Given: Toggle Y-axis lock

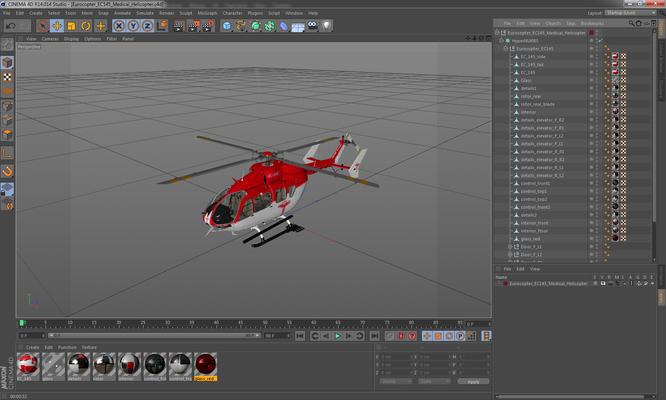Looking at the screenshot, I should pyautogui.click(x=133, y=26).
